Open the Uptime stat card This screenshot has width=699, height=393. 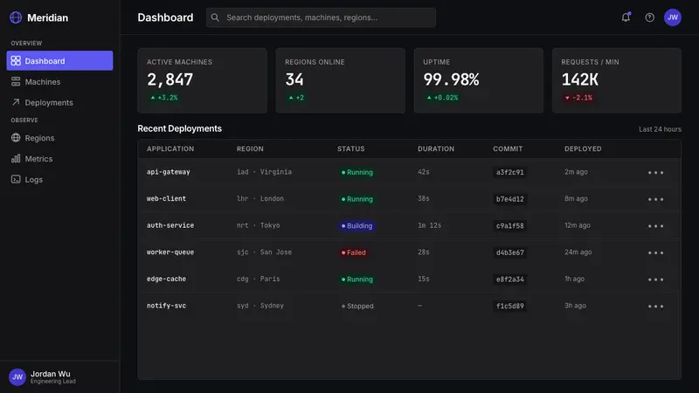479,80
